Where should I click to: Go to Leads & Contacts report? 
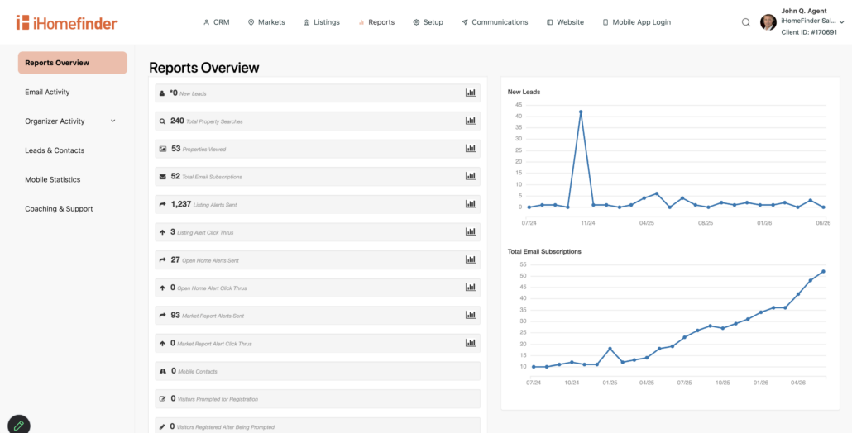click(55, 150)
